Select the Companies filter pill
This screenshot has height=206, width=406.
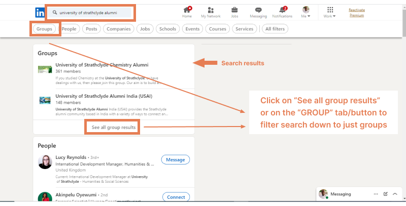coord(119,29)
